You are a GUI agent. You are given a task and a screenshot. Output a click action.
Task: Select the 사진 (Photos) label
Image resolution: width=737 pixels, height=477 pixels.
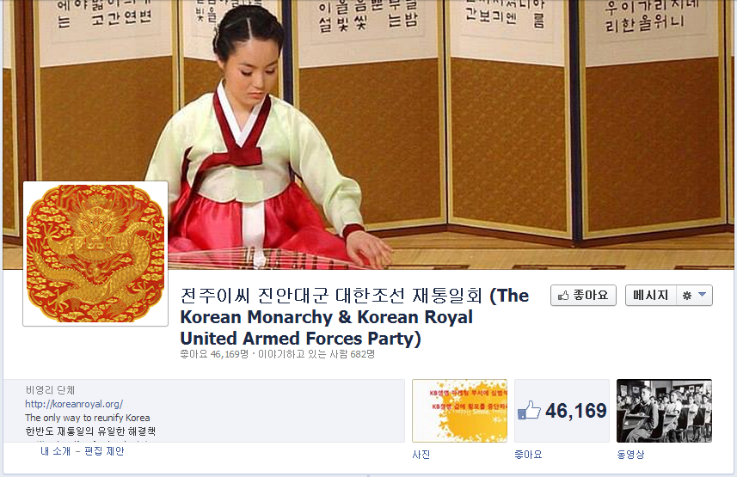click(421, 455)
